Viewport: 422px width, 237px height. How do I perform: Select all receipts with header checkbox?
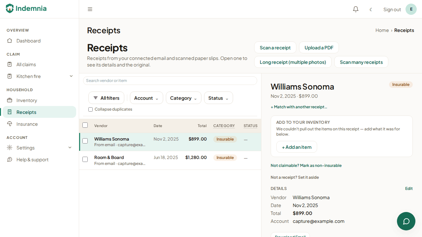85,125
